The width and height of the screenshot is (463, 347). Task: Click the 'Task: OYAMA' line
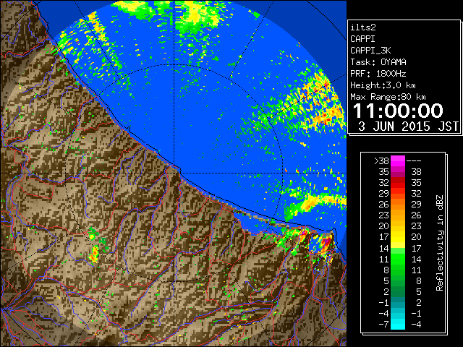(x=378, y=62)
